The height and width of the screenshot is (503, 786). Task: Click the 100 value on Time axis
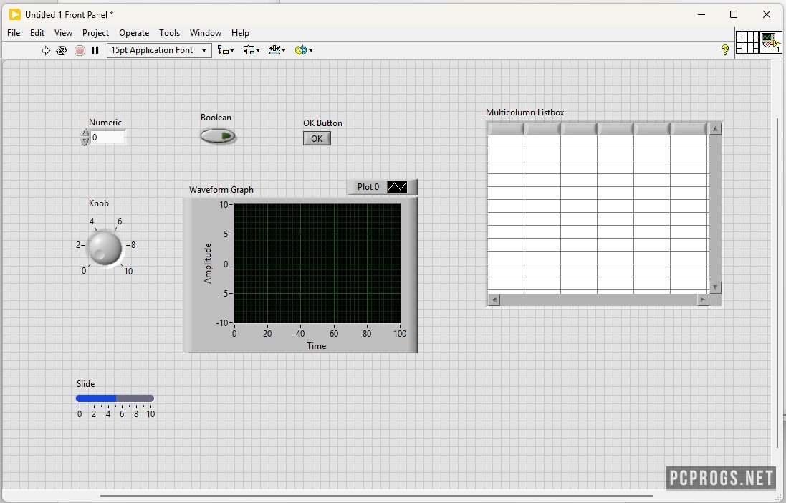[400, 334]
